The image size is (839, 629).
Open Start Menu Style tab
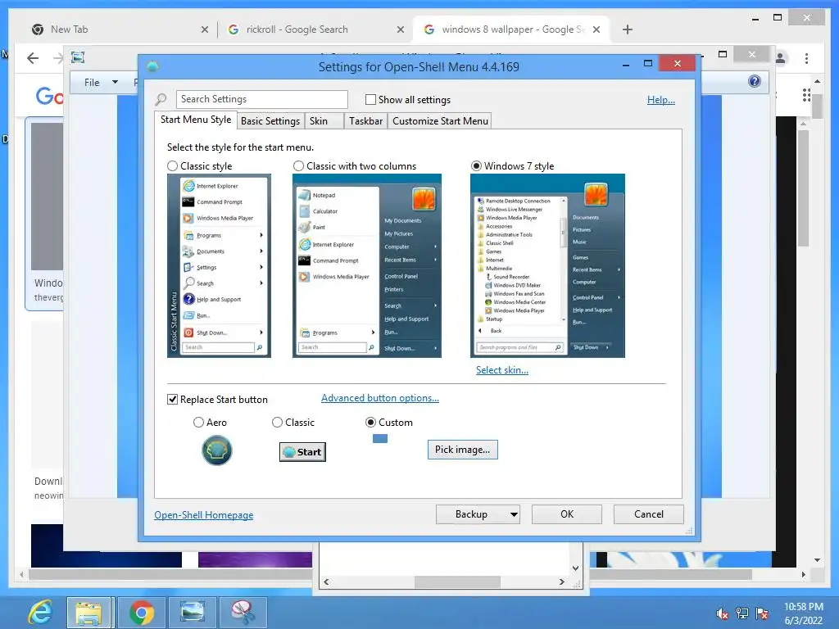(x=196, y=120)
